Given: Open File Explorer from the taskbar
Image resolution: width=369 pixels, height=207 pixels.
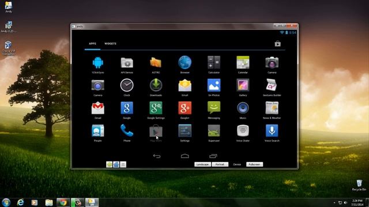Looking at the screenshot, I should tap(49, 202).
